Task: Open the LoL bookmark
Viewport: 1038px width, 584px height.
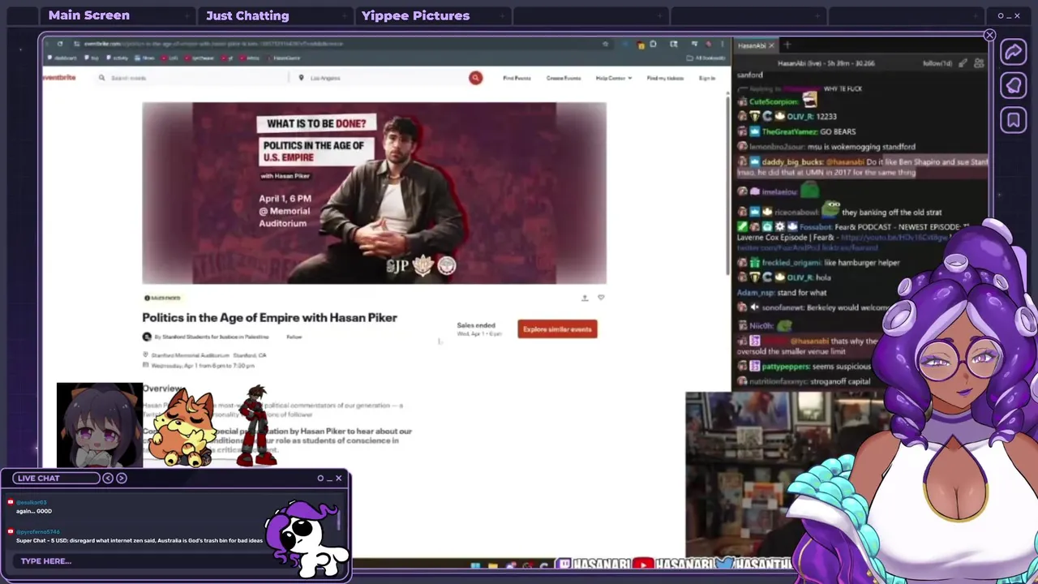Action: [171, 58]
